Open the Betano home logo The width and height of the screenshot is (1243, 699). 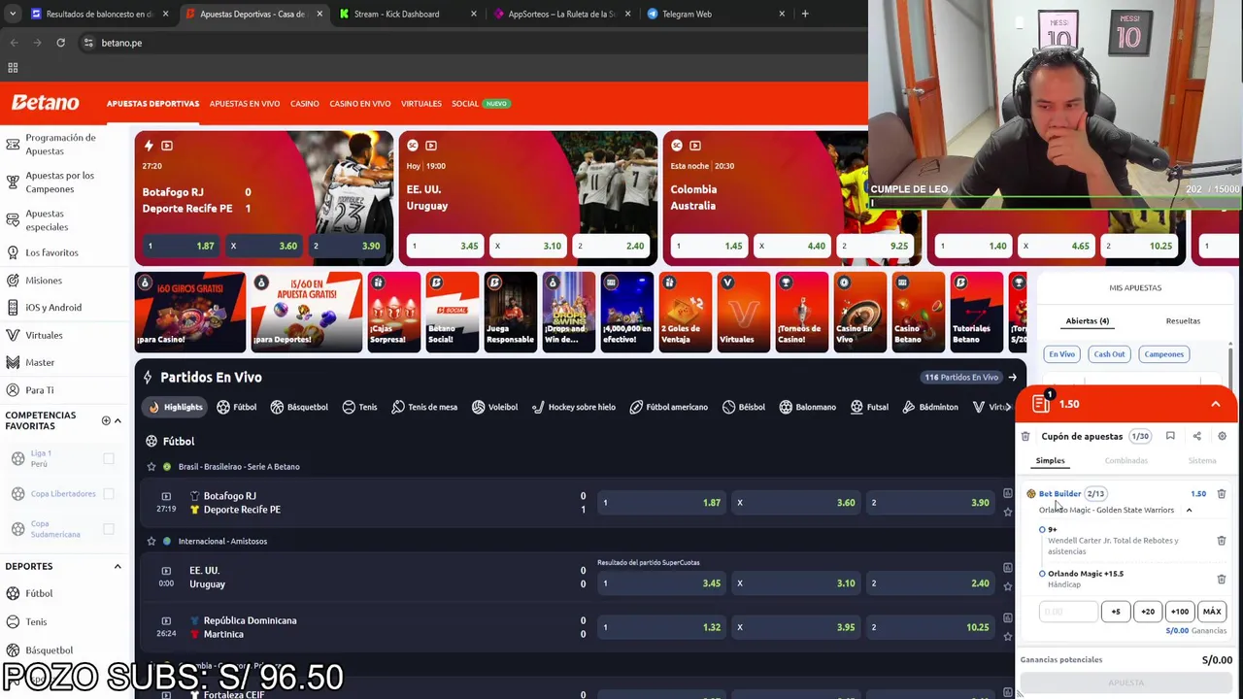click(45, 103)
